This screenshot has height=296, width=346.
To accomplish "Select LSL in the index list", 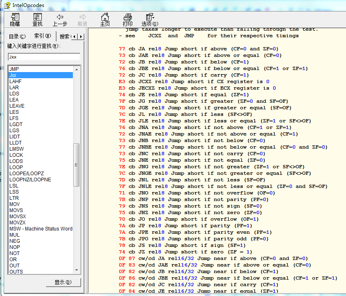I will [41, 186].
